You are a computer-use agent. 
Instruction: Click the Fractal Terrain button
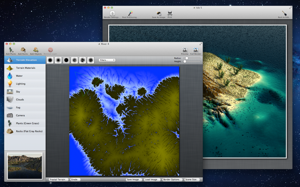(58, 180)
